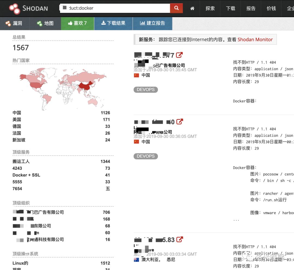This screenshot has height=270, width=294.
Task: Filter by country 德国
Action: tap(17, 126)
